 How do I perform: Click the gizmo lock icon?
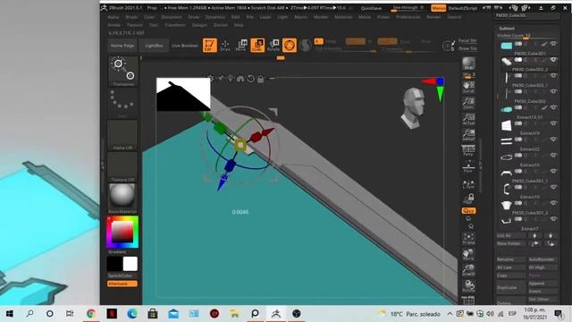260,79
